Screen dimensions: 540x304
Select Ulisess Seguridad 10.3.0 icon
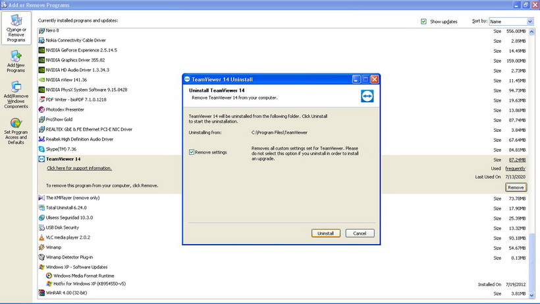[41, 218]
